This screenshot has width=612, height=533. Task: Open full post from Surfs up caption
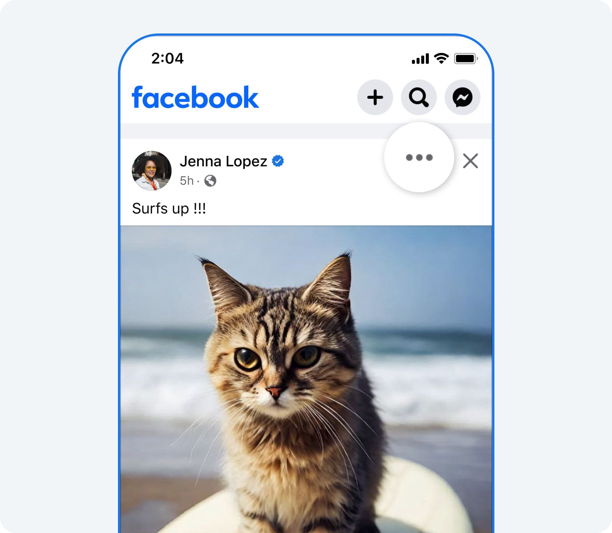coord(168,208)
